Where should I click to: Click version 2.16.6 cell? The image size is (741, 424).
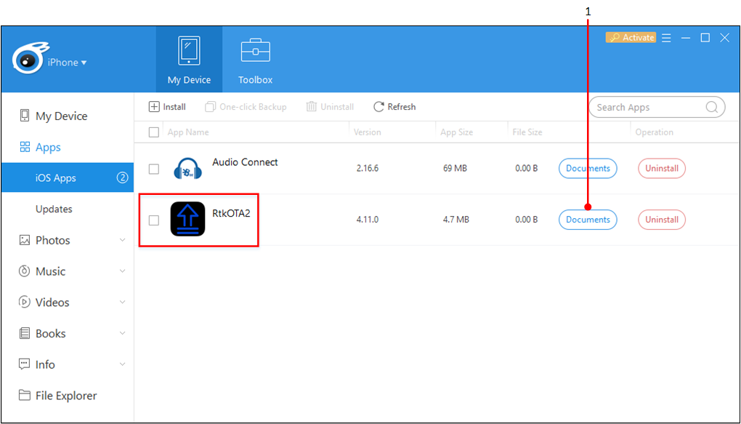pos(367,169)
